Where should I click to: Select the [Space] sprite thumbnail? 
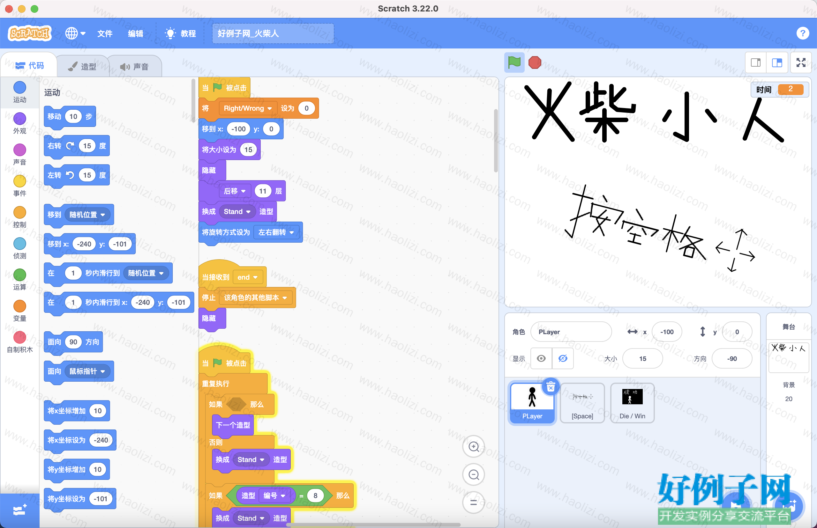tap(582, 403)
